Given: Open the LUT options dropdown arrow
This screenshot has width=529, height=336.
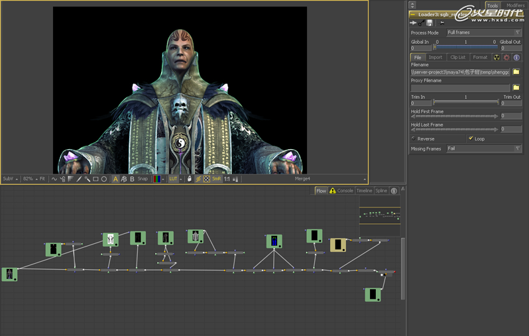Looking at the screenshot, I should coord(181,179).
